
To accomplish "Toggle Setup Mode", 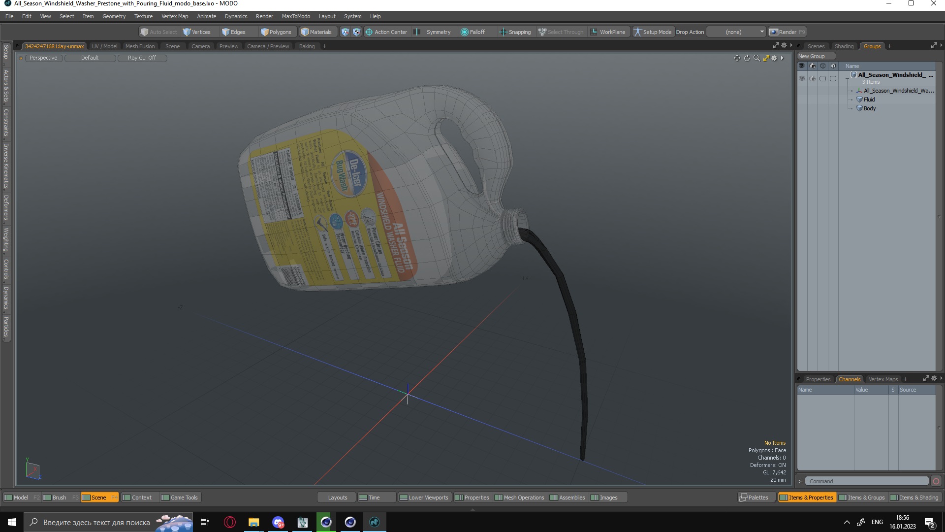I will click(653, 32).
